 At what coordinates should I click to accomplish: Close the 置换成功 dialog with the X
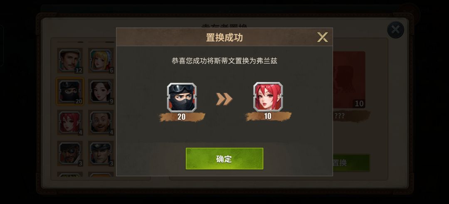[323, 37]
